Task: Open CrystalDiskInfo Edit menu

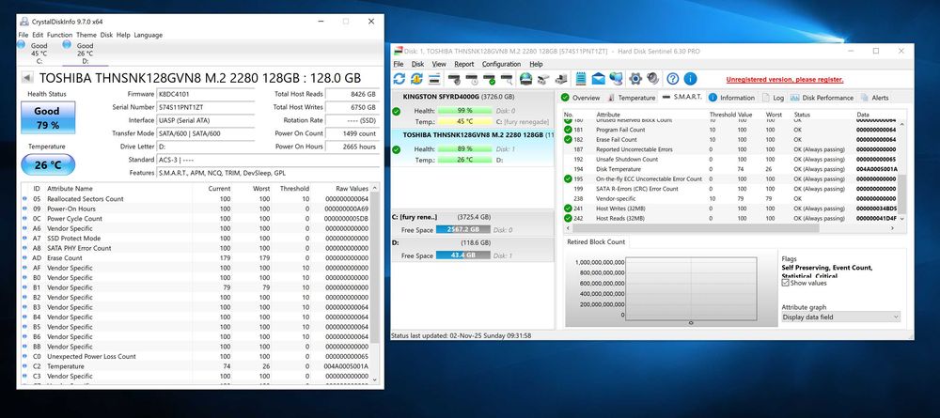Action: tap(38, 36)
